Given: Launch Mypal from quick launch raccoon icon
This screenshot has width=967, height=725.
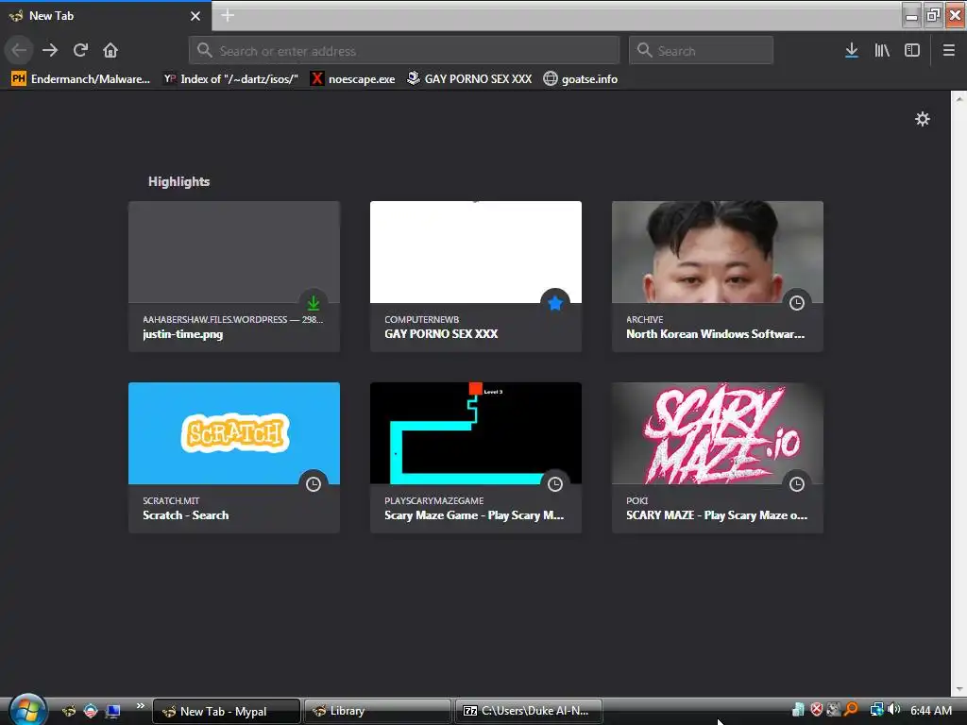Looking at the screenshot, I should point(68,711).
